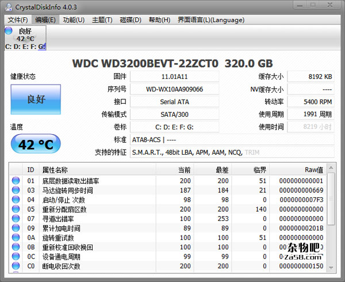Click raw value 0000000007F3
This screenshot has width=345, height=282.
coord(301,200)
